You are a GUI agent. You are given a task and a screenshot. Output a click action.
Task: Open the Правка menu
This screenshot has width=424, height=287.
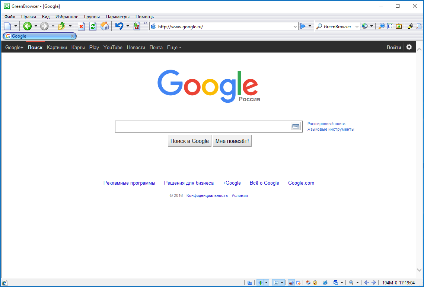[29, 17]
